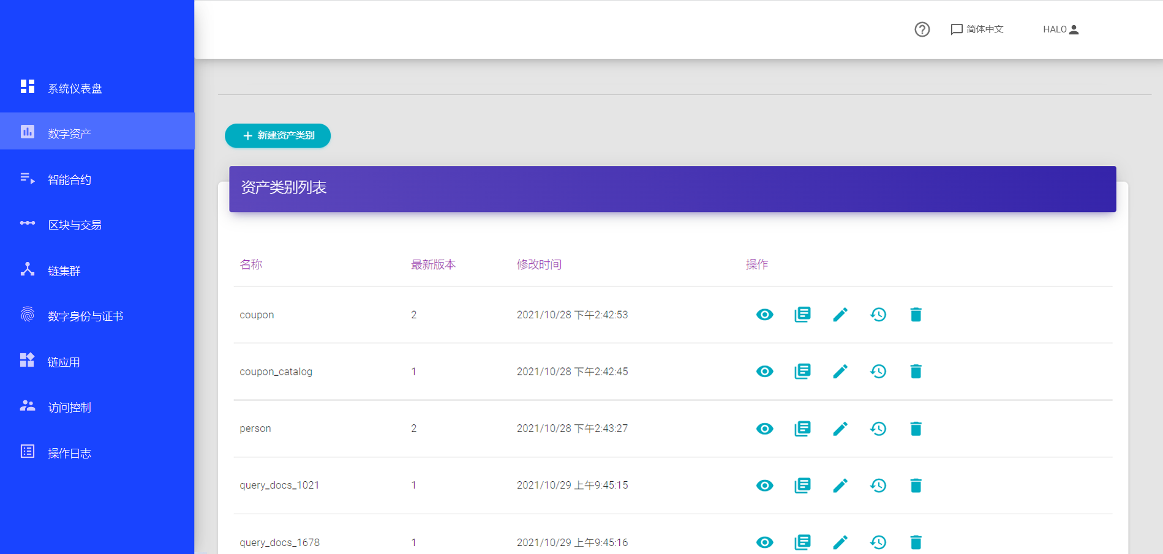Delete the coupon_catalog asset category

click(x=916, y=372)
